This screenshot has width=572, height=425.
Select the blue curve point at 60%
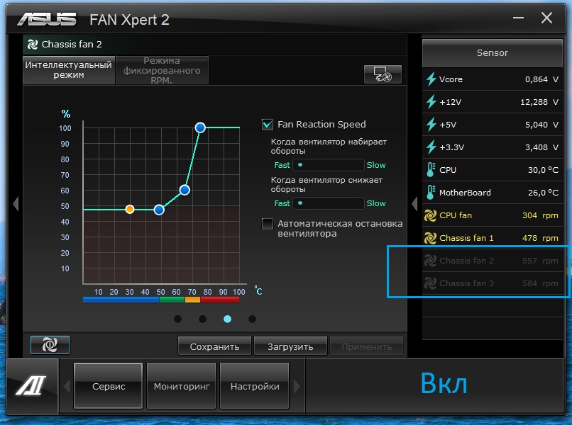click(x=185, y=190)
